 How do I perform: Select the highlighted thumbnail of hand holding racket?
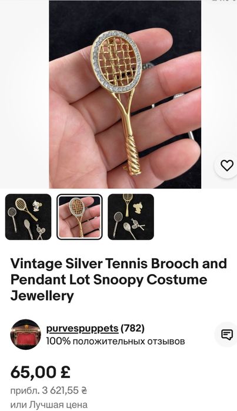coord(79,217)
